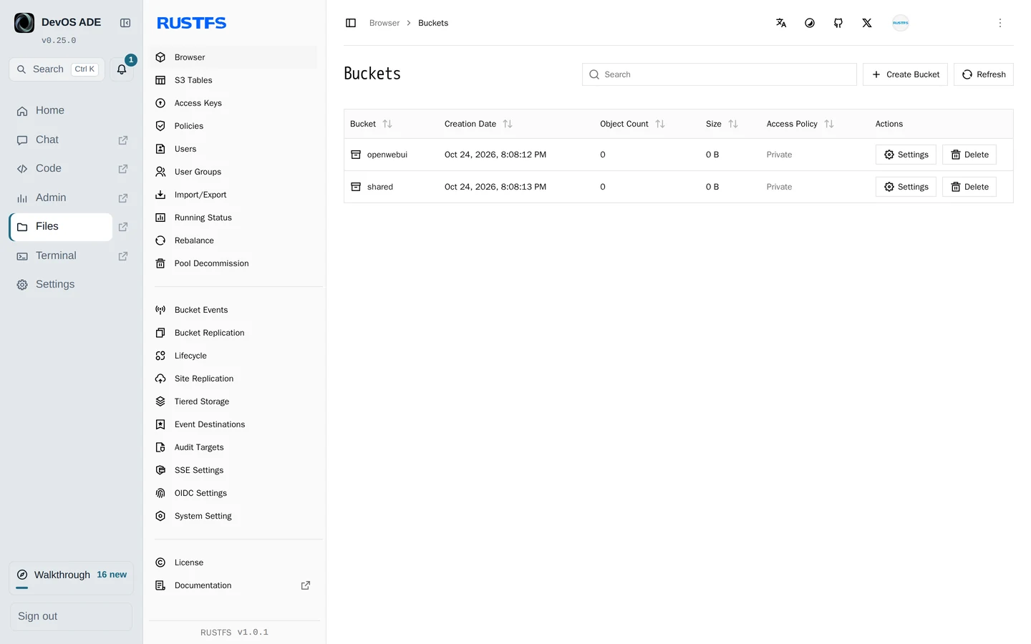Open the language translation icon
The width and height of the screenshot is (1031, 644).
(781, 23)
